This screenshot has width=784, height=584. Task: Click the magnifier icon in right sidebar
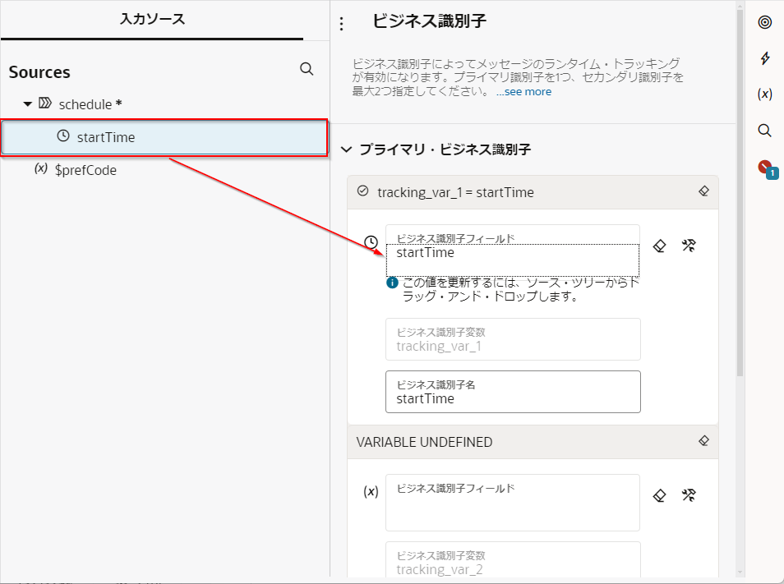point(764,131)
